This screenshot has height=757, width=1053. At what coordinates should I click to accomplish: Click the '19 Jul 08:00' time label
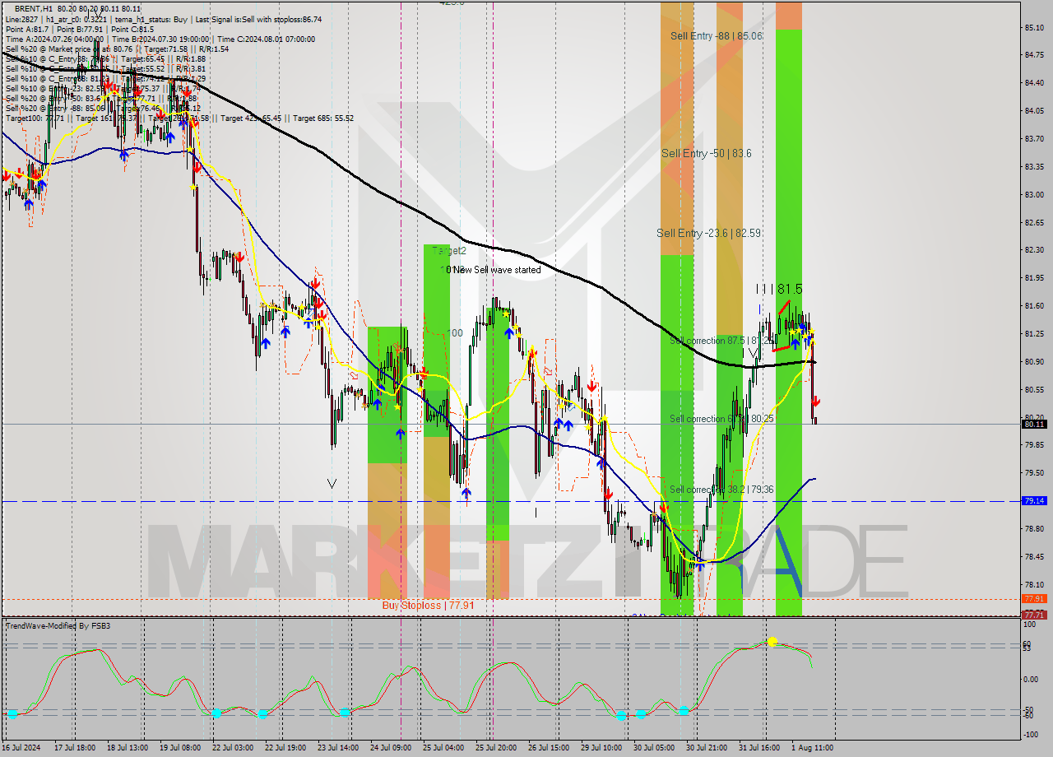pyautogui.click(x=181, y=748)
